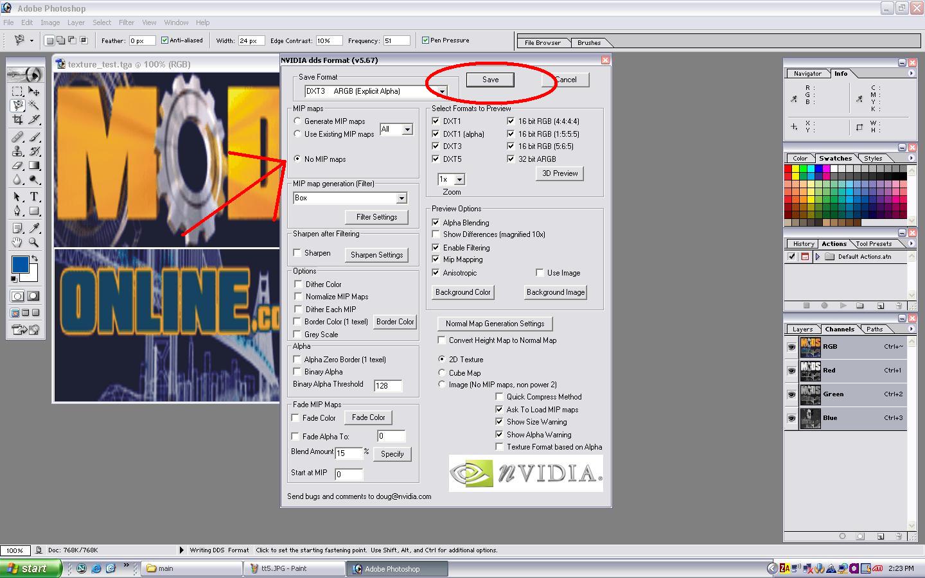This screenshot has width=925, height=578.
Task: Open the 1x Zoom dropdown
Action: [459, 180]
